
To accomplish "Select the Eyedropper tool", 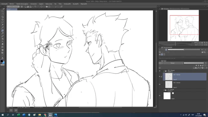I will pyautogui.click(x=2, y=27).
